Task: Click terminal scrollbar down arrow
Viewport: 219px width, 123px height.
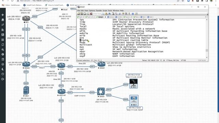Action: [207, 57]
